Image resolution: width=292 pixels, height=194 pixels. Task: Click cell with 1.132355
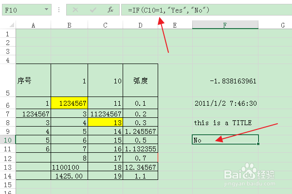point(141,148)
